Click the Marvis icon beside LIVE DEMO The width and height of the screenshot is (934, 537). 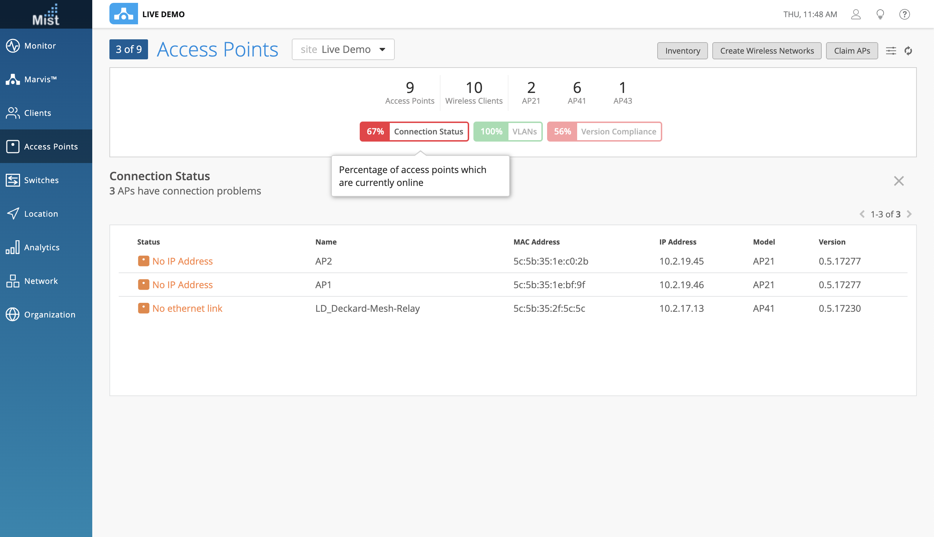point(124,14)
